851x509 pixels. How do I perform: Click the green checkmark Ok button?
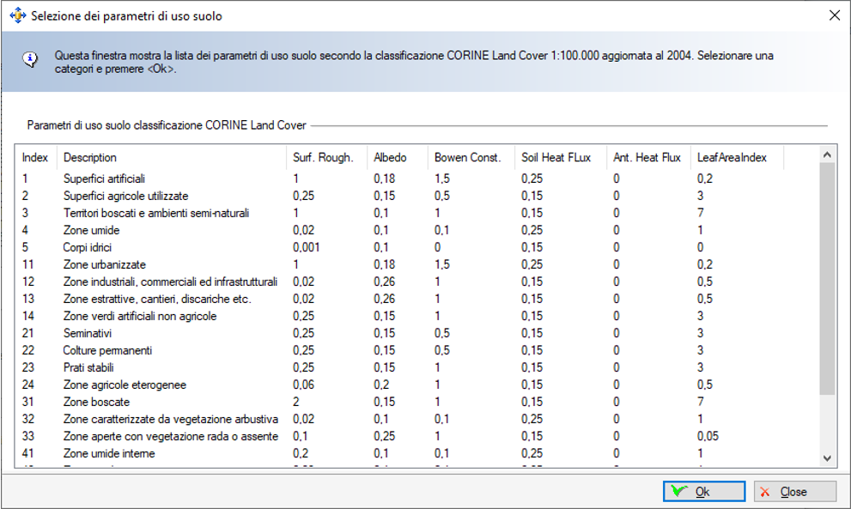703,492
